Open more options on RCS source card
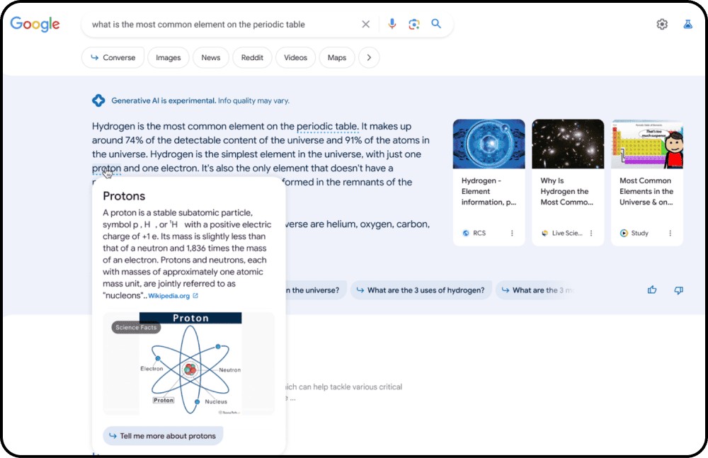 pyautogui.click(x=512, y=233)
